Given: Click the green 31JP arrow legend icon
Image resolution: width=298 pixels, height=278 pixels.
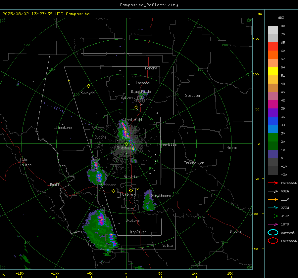Looking at the screenshot, I should coord(273,216).
